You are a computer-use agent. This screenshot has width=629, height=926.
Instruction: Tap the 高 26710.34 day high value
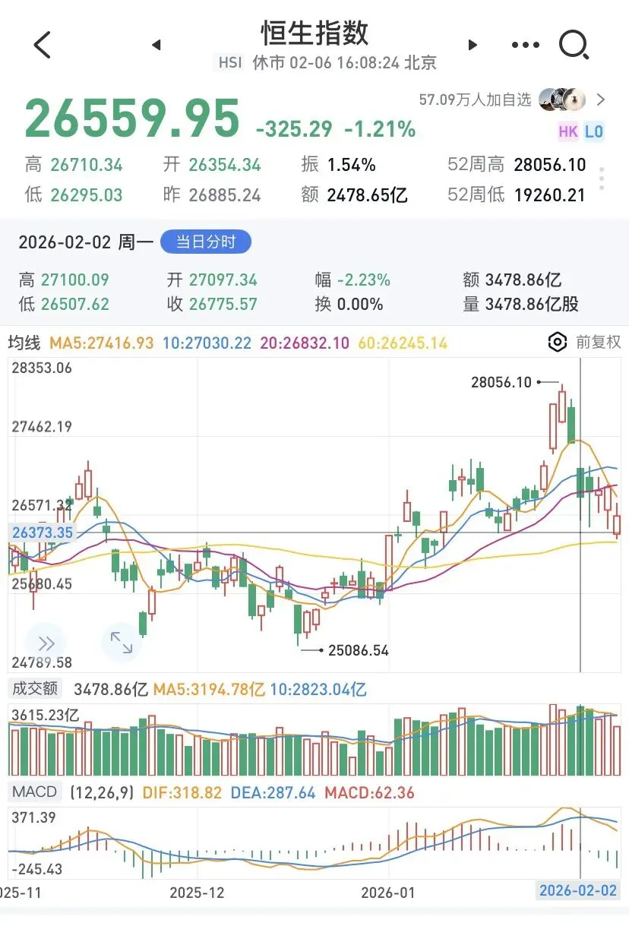coord(74,165)
